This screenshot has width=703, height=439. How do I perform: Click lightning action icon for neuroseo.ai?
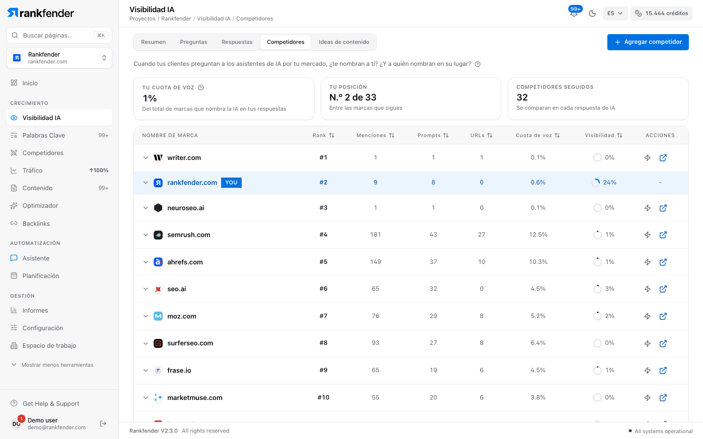coord(647,208)
